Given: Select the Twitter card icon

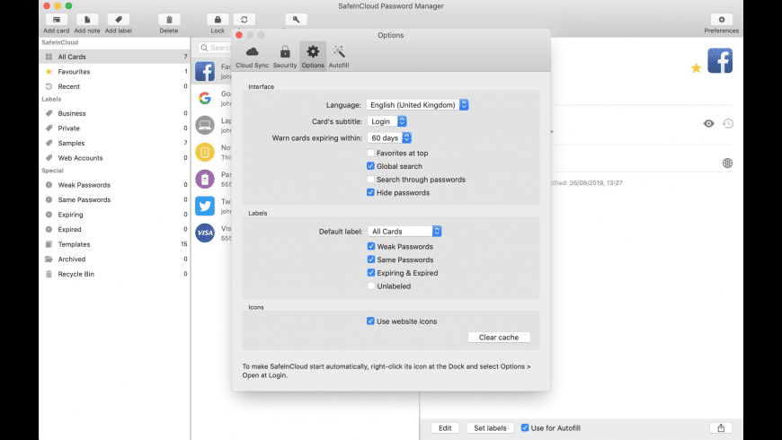Looking at the screenshot, I should point(205,206).
